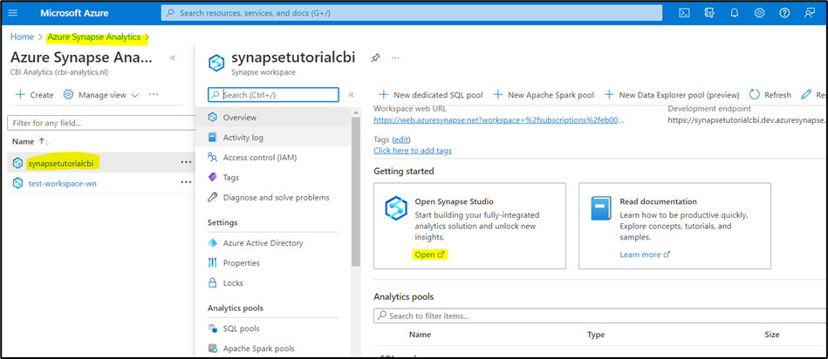This screenshot has height=359, width=828.
Task: Open test-workspace-wn workspace in the list
Action: pos(62,183)
